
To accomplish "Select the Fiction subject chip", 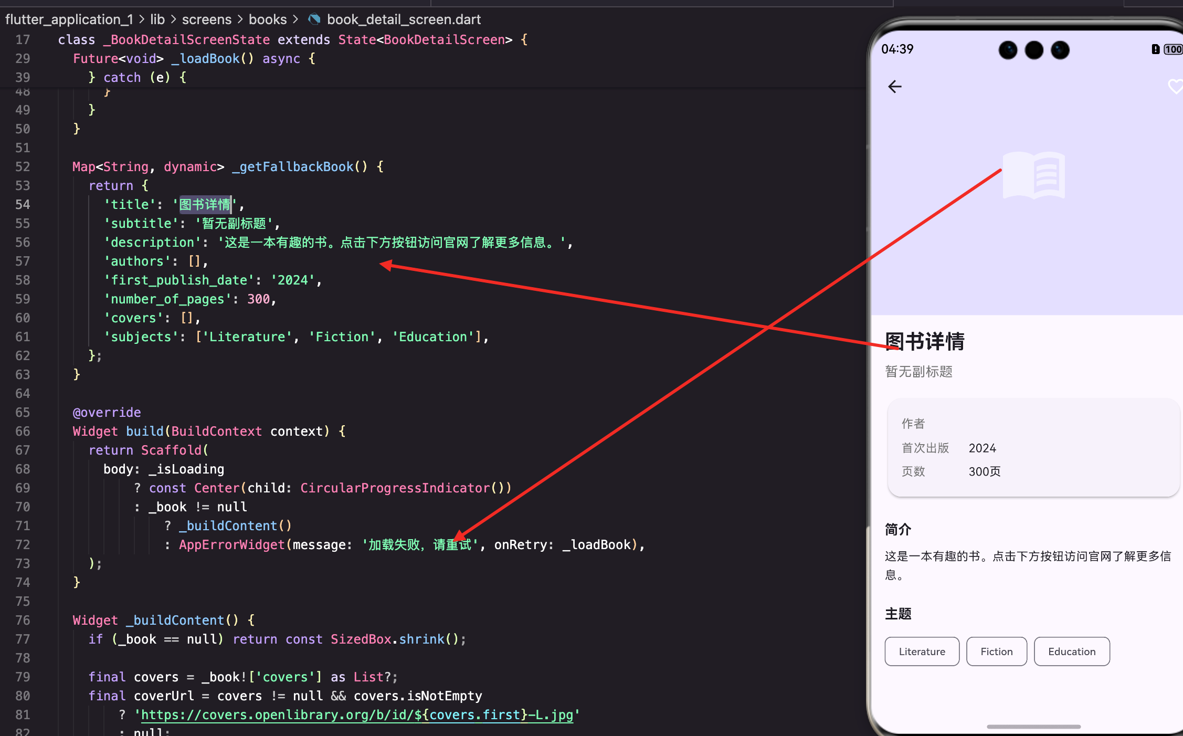I will 996,651.
